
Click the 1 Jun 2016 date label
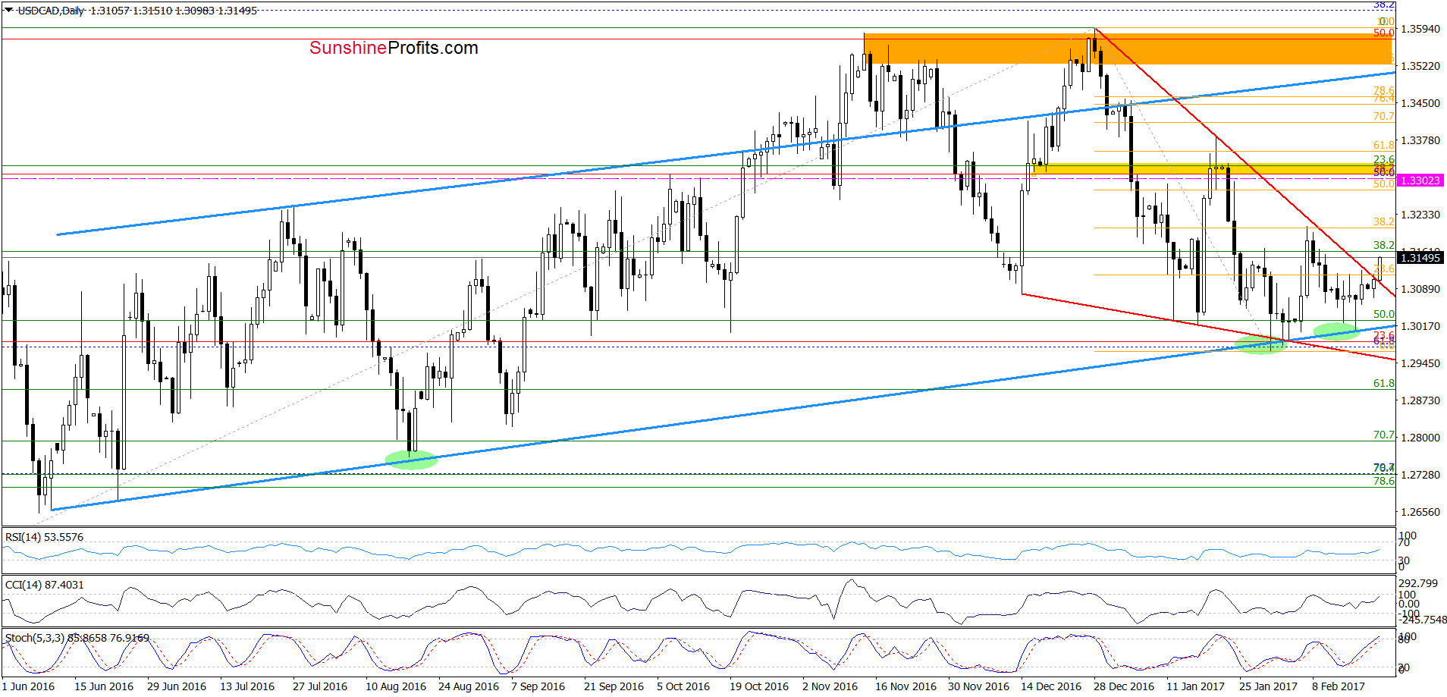tap(28, 686)
